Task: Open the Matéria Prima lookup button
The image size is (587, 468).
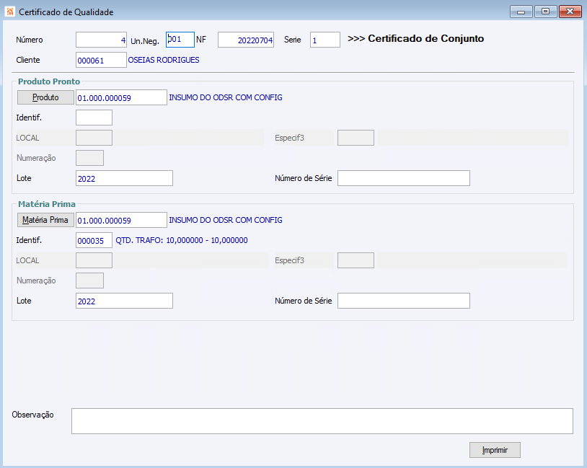Action: pyautogui.click(x=45, y=220)
